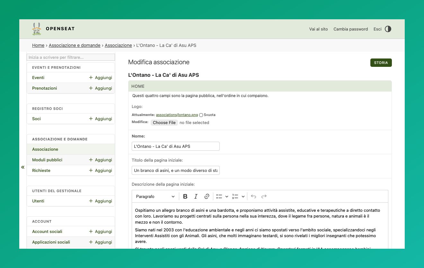Redo edit in description editor

264,196
